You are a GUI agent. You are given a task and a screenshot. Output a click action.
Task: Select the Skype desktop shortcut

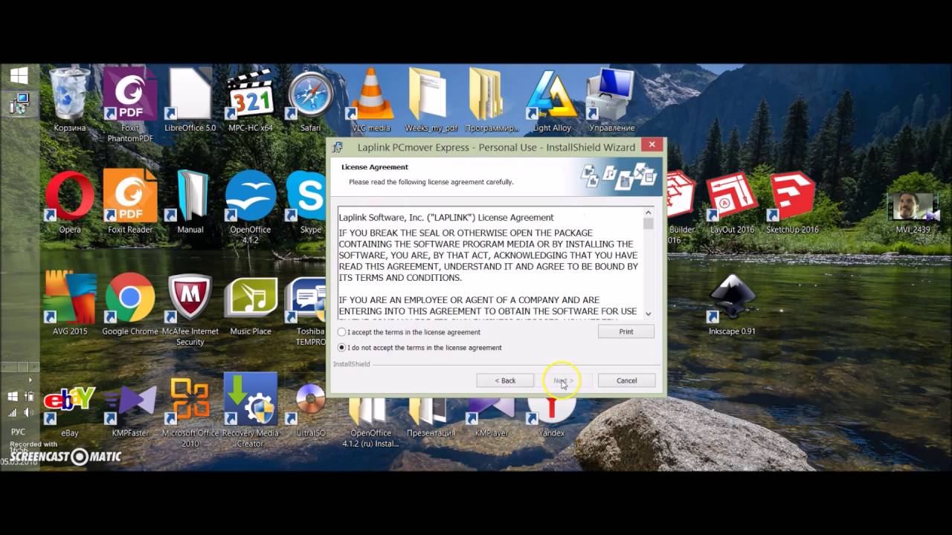point(306,196)
